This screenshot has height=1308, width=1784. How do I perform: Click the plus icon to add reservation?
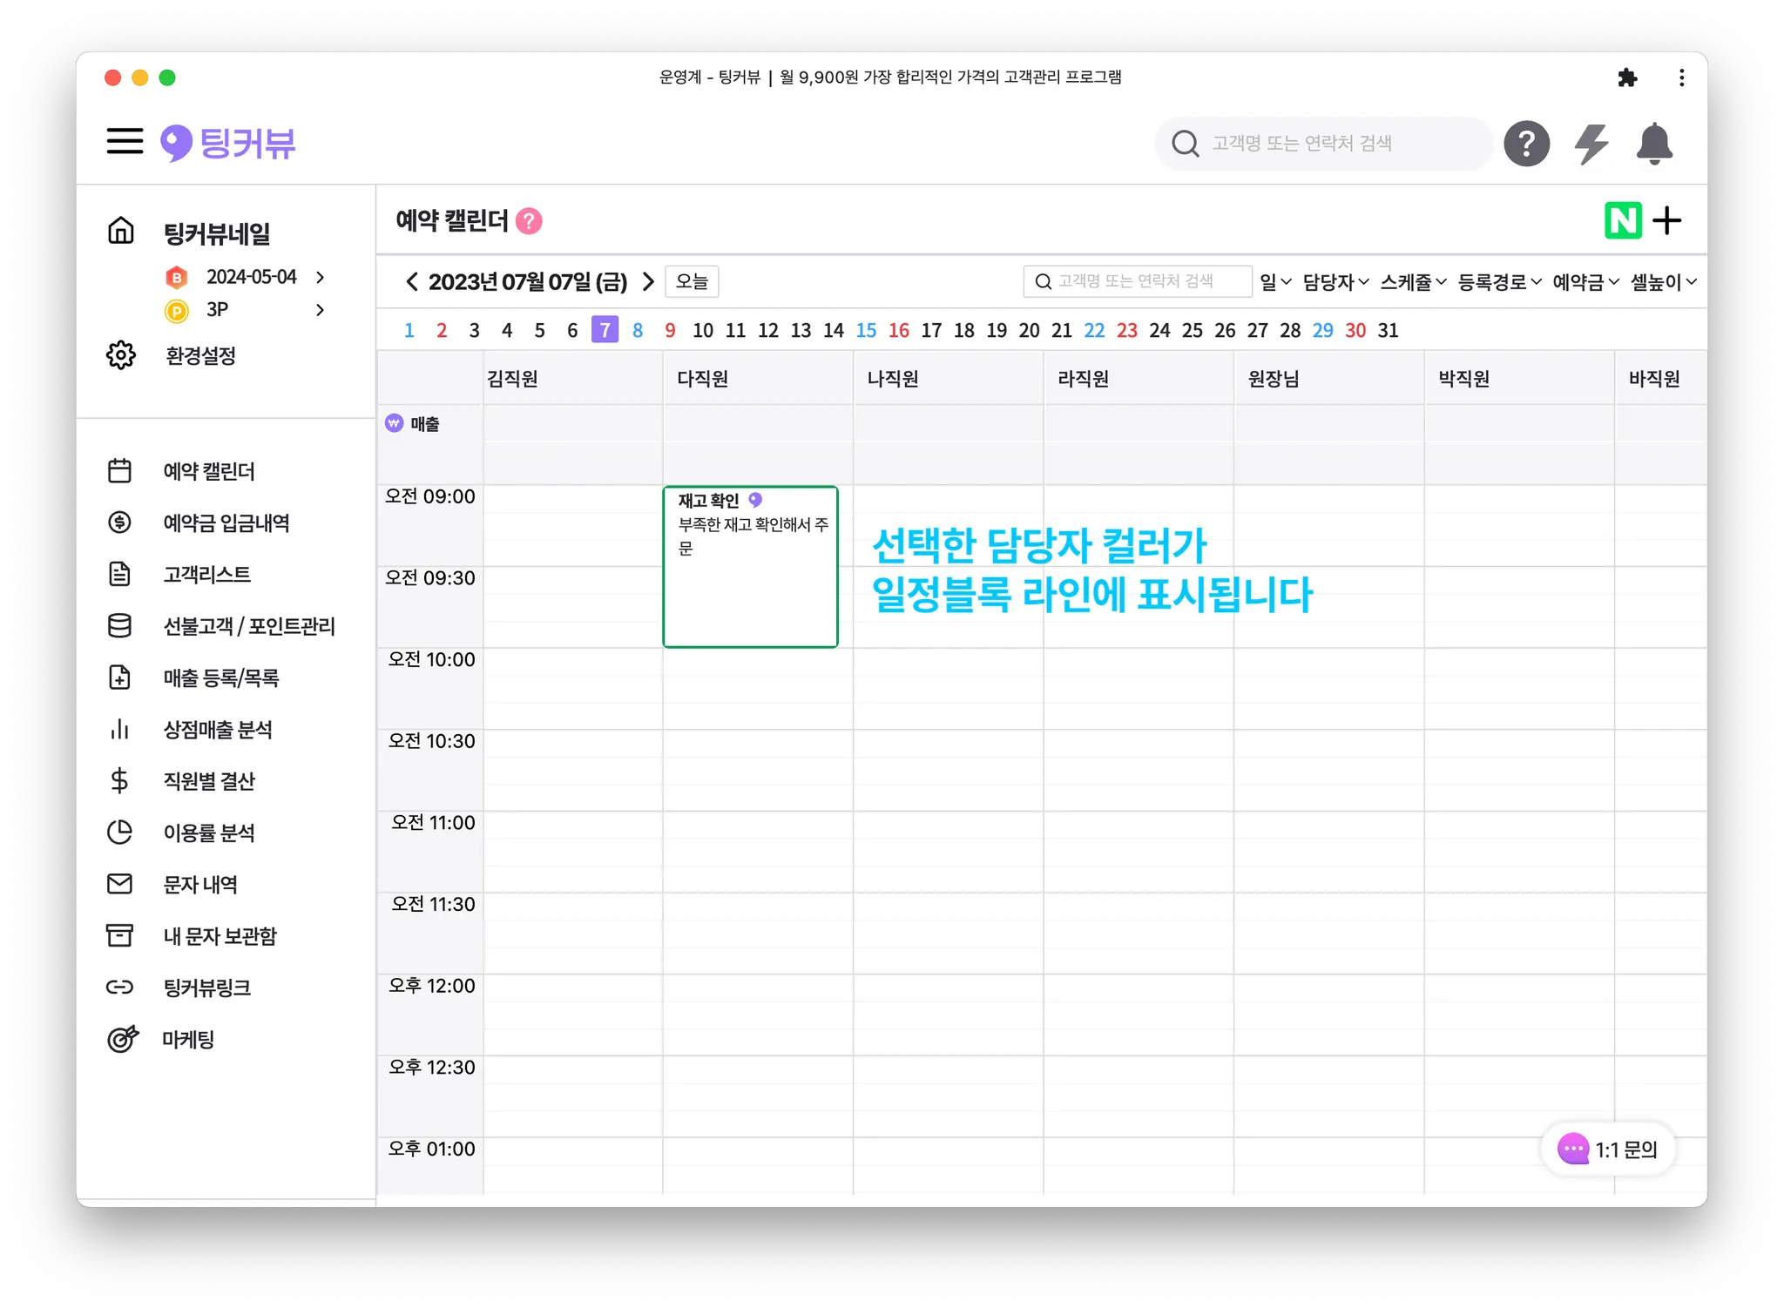(x=1667, y=220)
